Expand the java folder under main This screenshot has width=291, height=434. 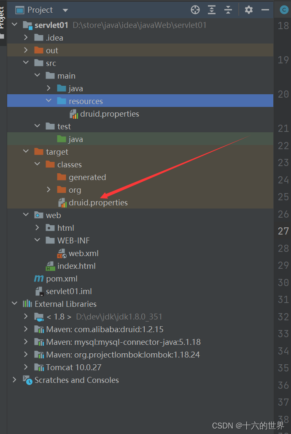coord(48,88)
